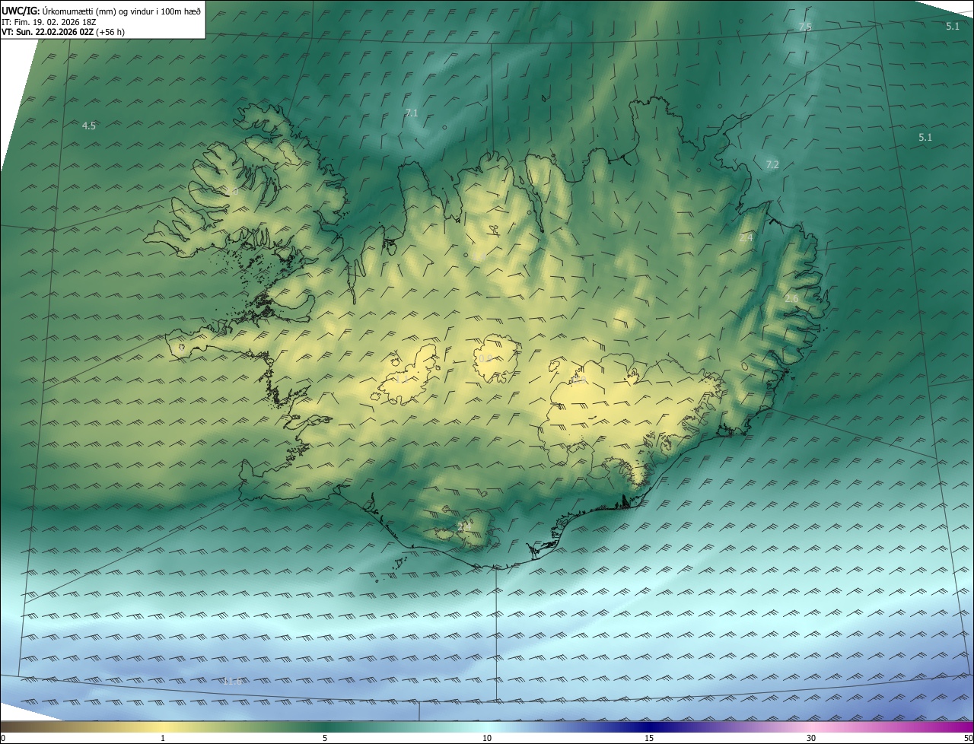
Task: Click the 15 tick on the color scale
Action: point(649,738)
